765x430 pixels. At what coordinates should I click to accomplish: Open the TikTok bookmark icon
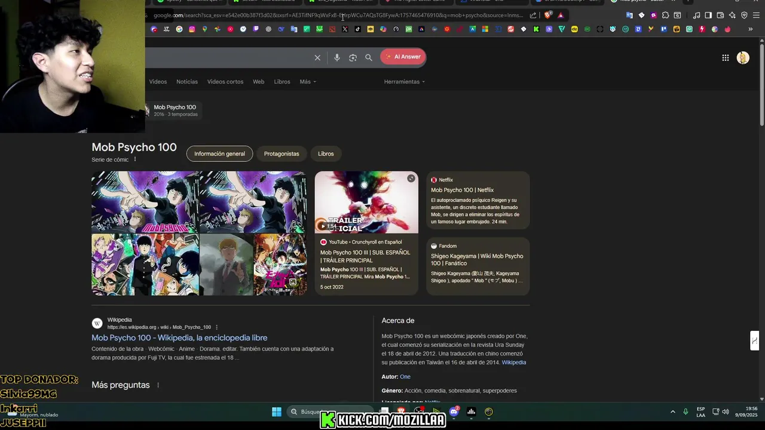coord(357,29)
